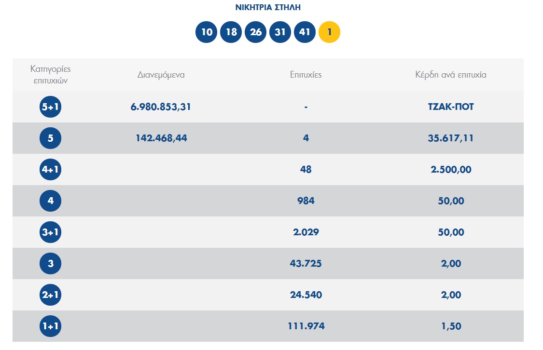The width and height of the screenshot is (543, 350).
Task: Click the Επιτυχίες column header
Action: coord(306,75)
